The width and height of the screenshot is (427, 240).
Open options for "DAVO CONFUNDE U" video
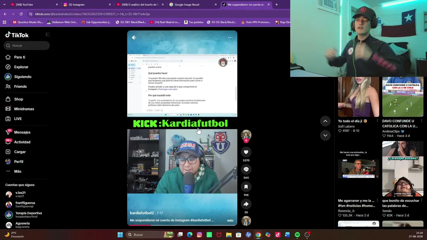click(x=422, y=121)
